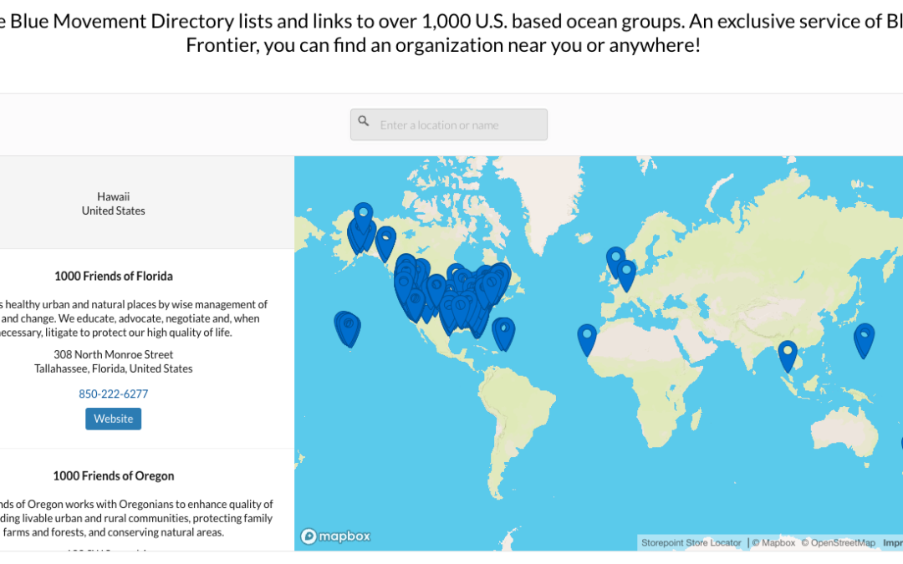Select the Hawaii, United States list entry
This screenshot has width=903, height=564.
[113, 203]
